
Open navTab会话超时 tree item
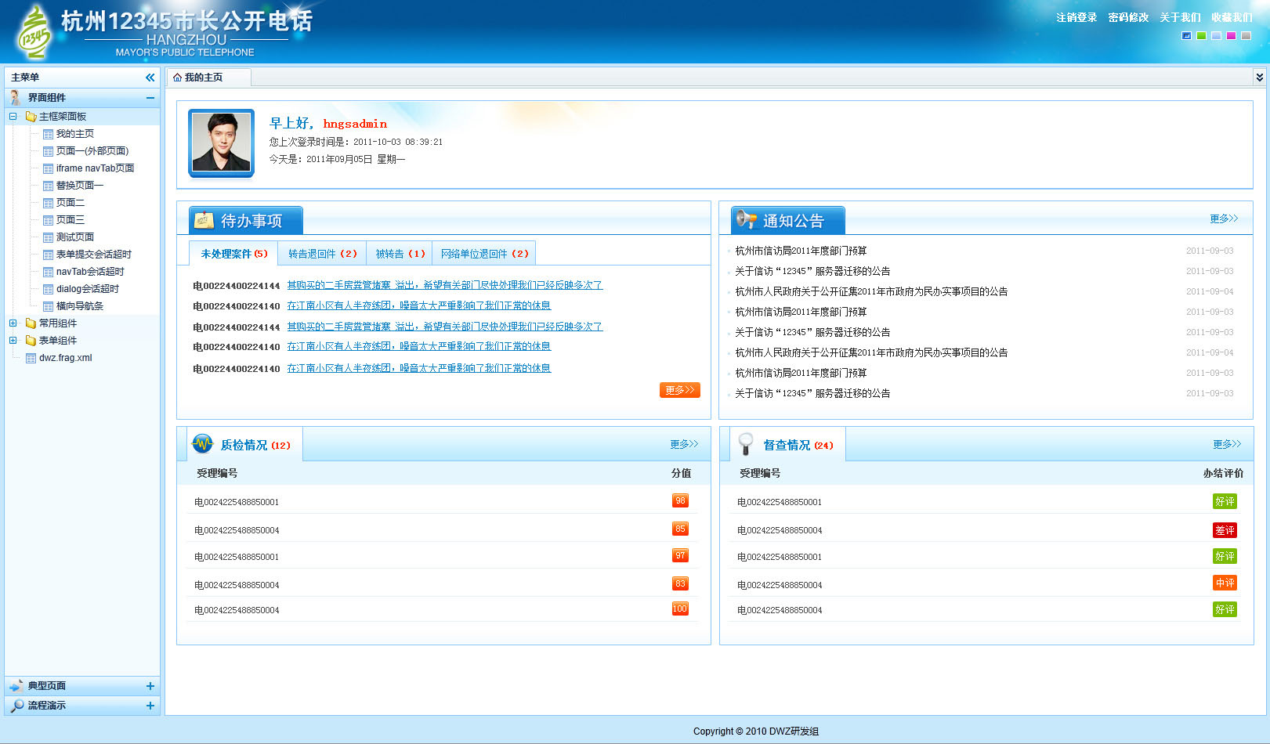pos(90,272)
